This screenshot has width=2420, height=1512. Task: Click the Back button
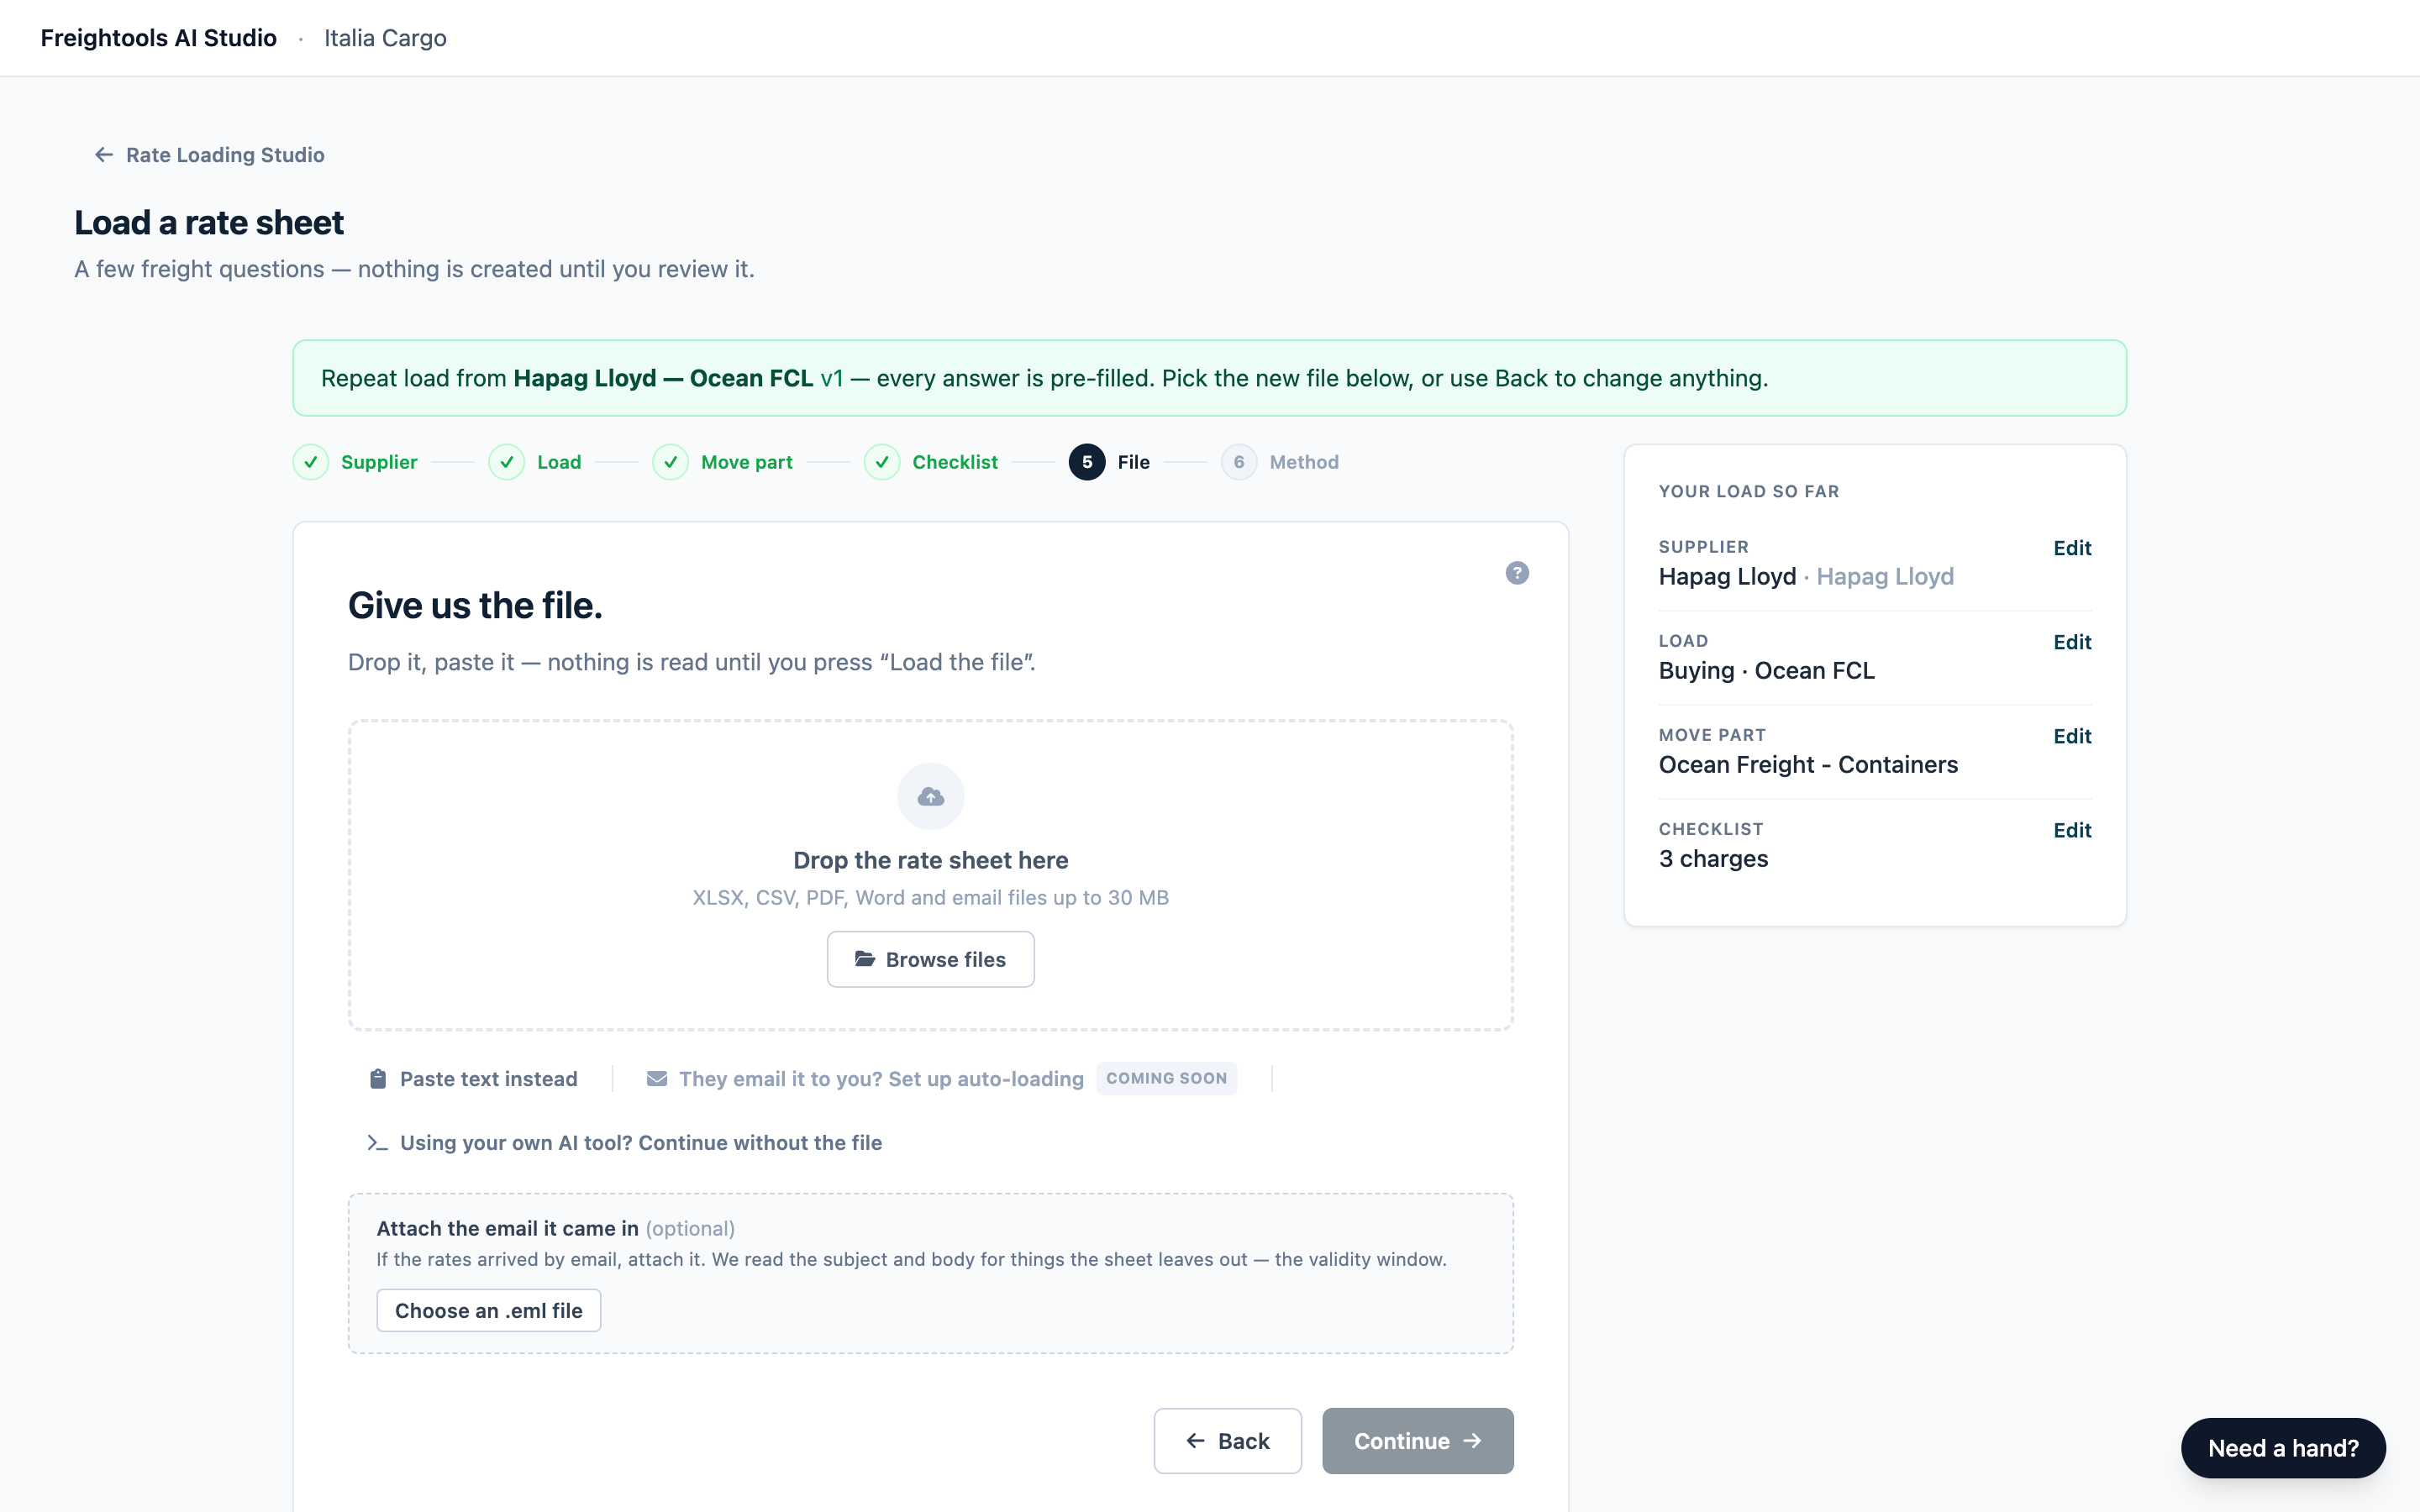coord(1228,1441)
